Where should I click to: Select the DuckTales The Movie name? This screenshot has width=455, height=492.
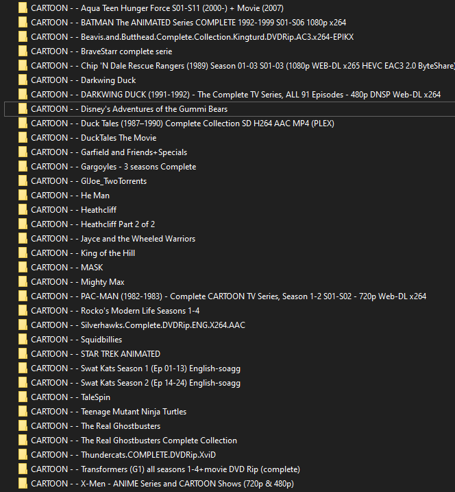click(x=94, y=138)
